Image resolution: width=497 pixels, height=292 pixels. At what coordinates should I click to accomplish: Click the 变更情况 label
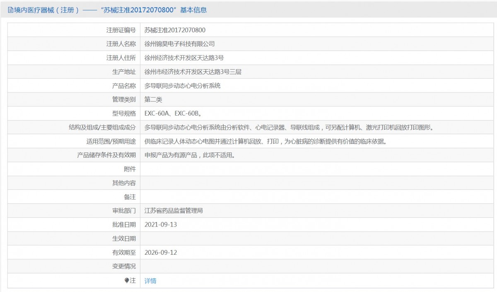(x=124, y=266)
